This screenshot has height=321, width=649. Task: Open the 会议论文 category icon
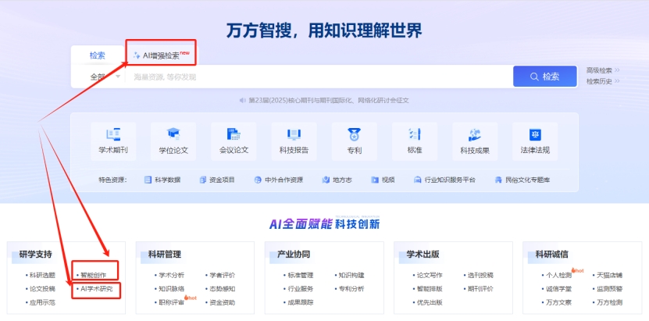coord(234,134)
